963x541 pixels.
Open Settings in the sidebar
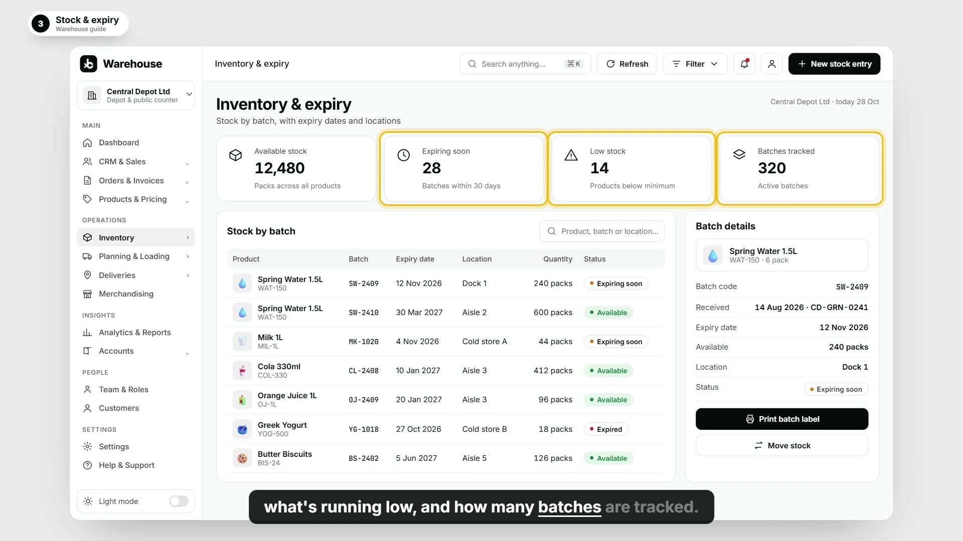click(135, 447)
